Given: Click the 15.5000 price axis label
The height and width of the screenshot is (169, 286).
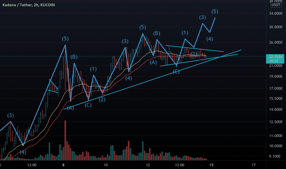Looking at the screenshot, I should (x=276, y=98).
